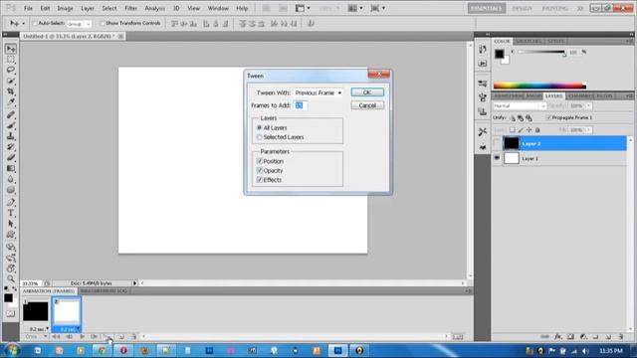Delete the selected animation frame
The image size is (637, 358).
click(133, 336)
